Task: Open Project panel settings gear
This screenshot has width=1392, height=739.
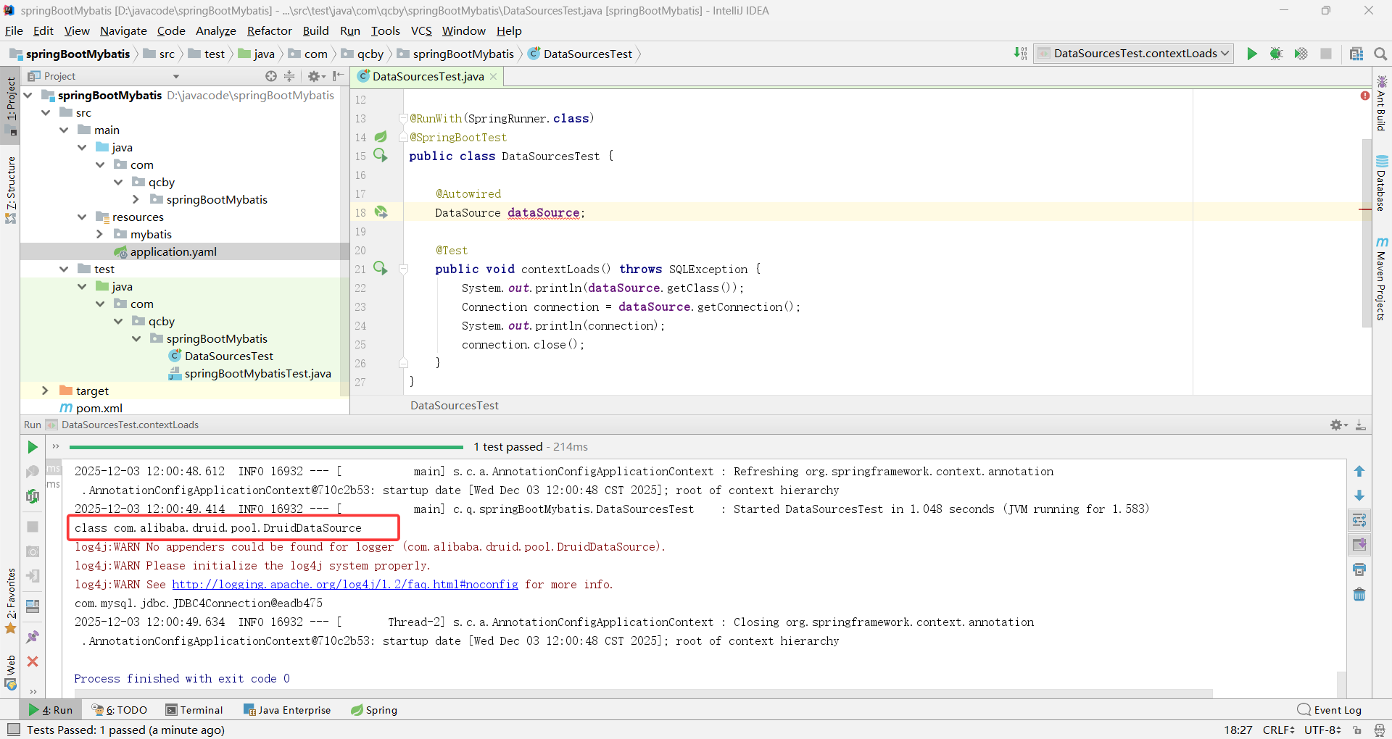Action: 316,76
